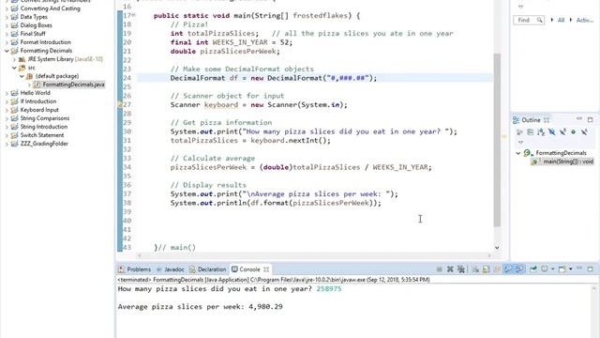Select the ZZZ_GradingFolder project

pos(44,144)
